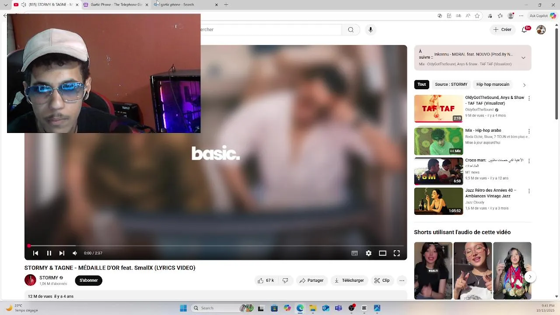This screenshot has height=315, width=560.
Task: Enter fullscreen mode in the player
Action: tap(397, 253)
